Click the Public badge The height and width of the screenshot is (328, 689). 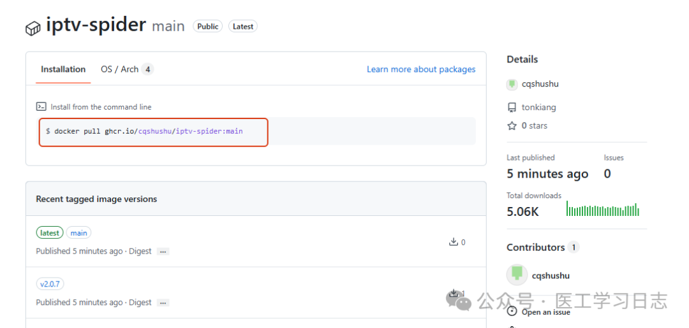click(208, 26)
